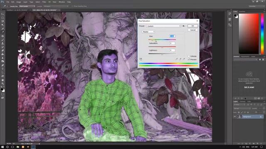This screenshot has width=266, height=149.
Task: Switch to the Swatches tab
Action: tap(242, 12)
